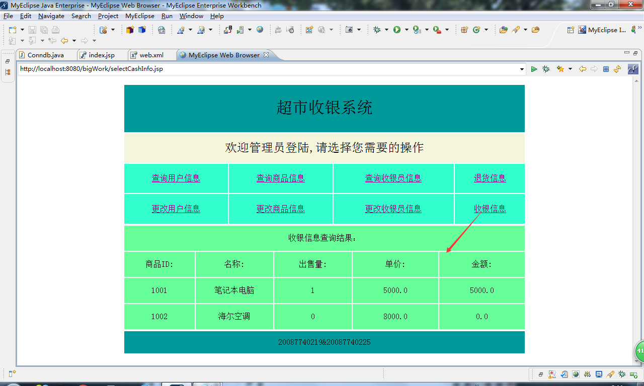
Task: Open the File menu
Action: [8, 16]
